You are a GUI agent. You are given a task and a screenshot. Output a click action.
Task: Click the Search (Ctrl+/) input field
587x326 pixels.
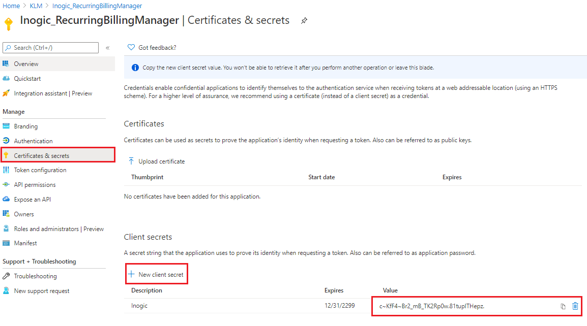[x=50, y=48]
